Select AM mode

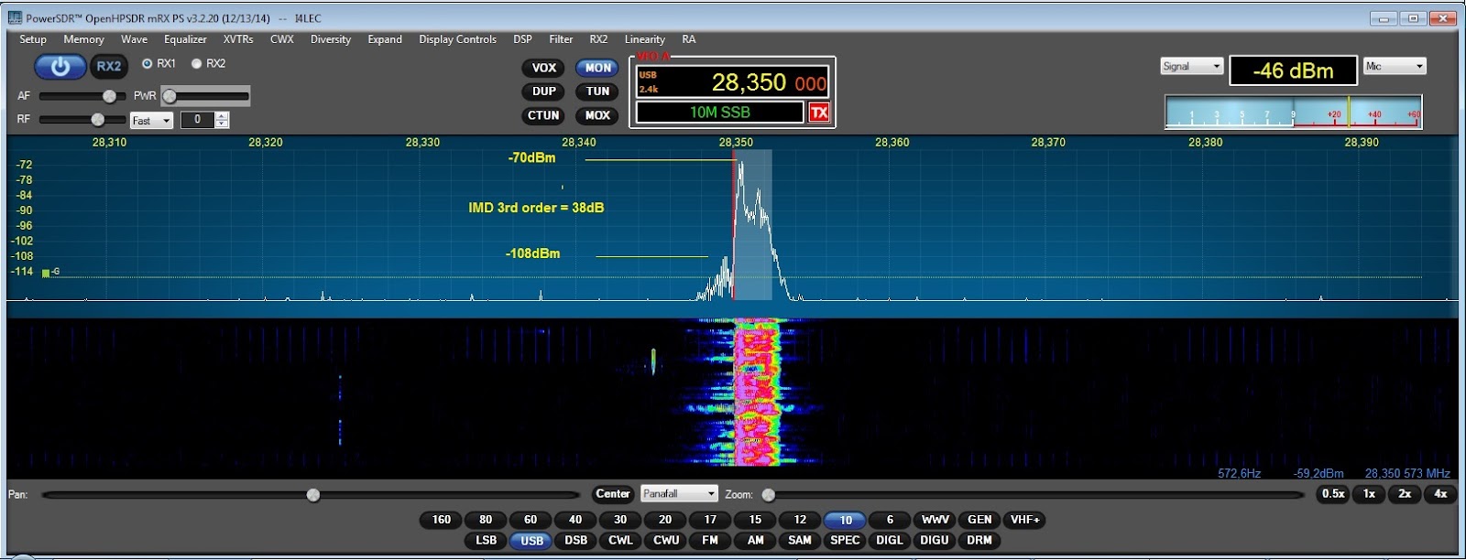tap(755, 541)
